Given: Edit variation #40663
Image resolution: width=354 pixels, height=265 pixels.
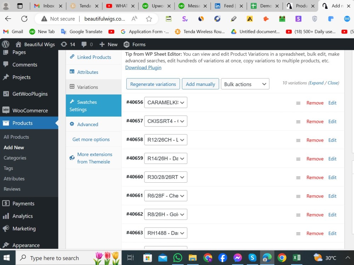Looking at the screenshot, I should pos(332,234).
